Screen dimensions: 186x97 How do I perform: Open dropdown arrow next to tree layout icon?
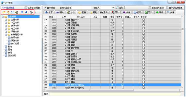[35, 12]
